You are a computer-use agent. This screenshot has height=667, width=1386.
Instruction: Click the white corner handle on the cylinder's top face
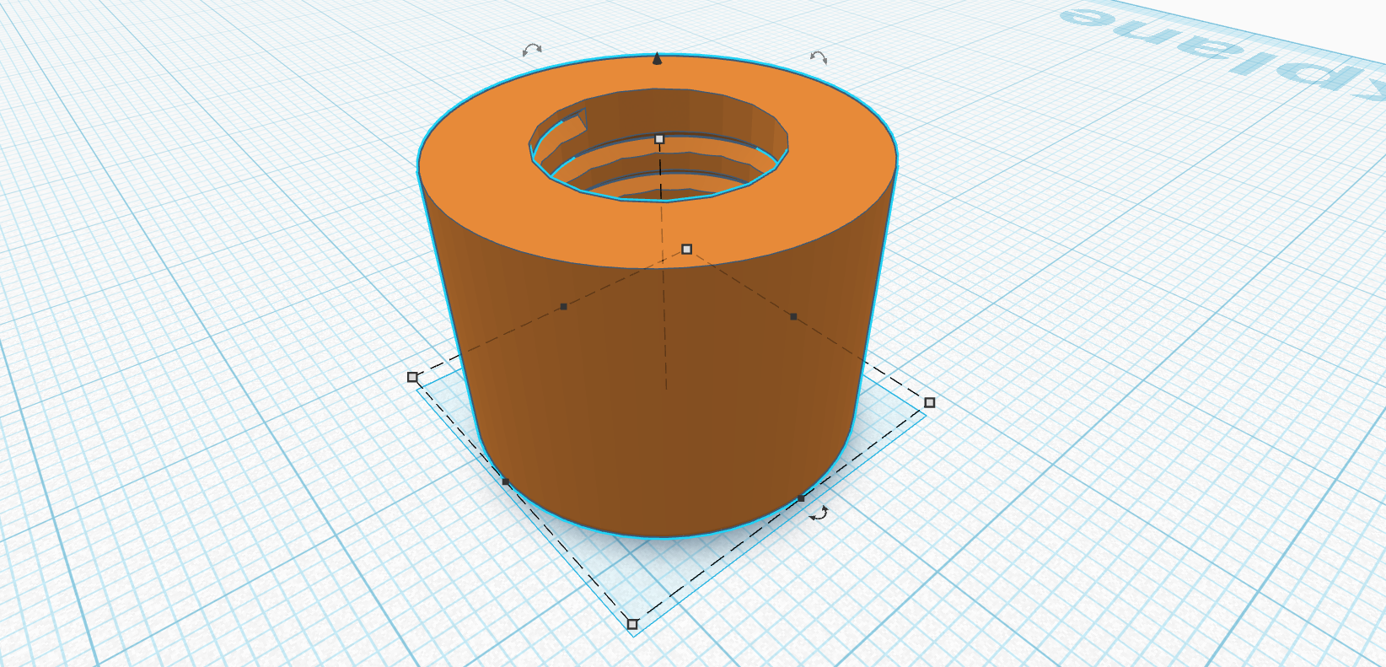(687, 249)
